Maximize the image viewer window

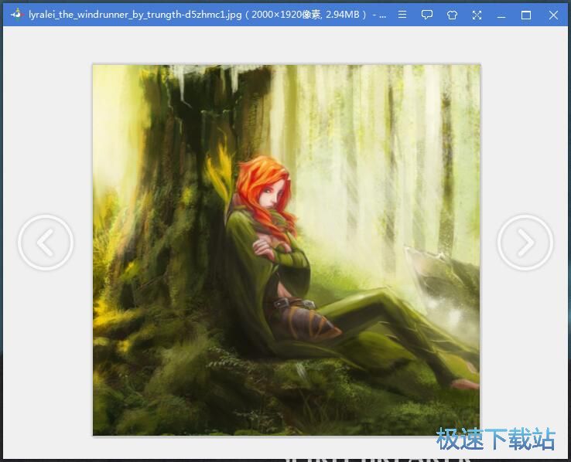coord(526,15)
